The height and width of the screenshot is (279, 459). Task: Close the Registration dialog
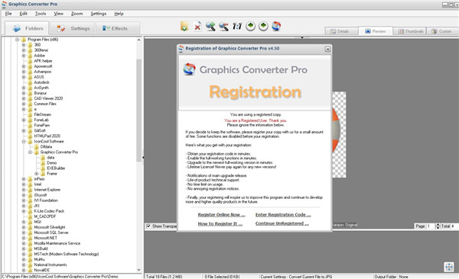[x=327, y=49]
